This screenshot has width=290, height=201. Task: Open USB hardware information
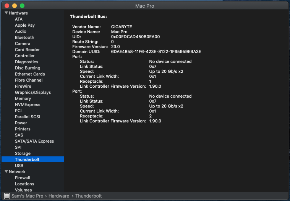pos(19,166)
